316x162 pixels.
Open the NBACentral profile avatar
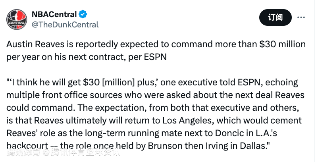(17, 19)
